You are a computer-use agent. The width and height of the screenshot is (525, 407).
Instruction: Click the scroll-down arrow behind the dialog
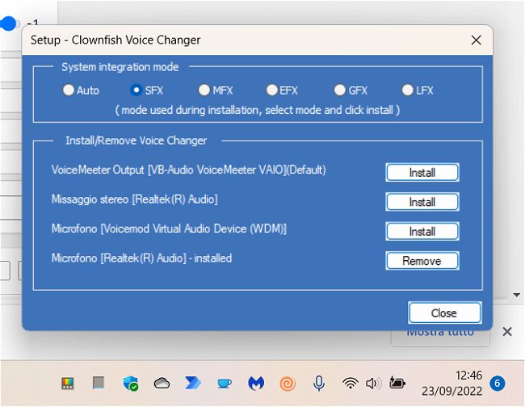517,296
